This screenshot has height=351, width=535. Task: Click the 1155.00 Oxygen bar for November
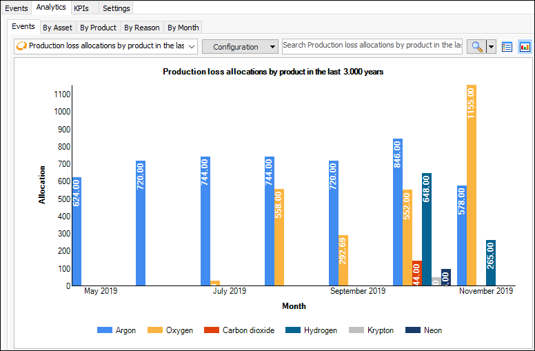(x=472, y=185)
